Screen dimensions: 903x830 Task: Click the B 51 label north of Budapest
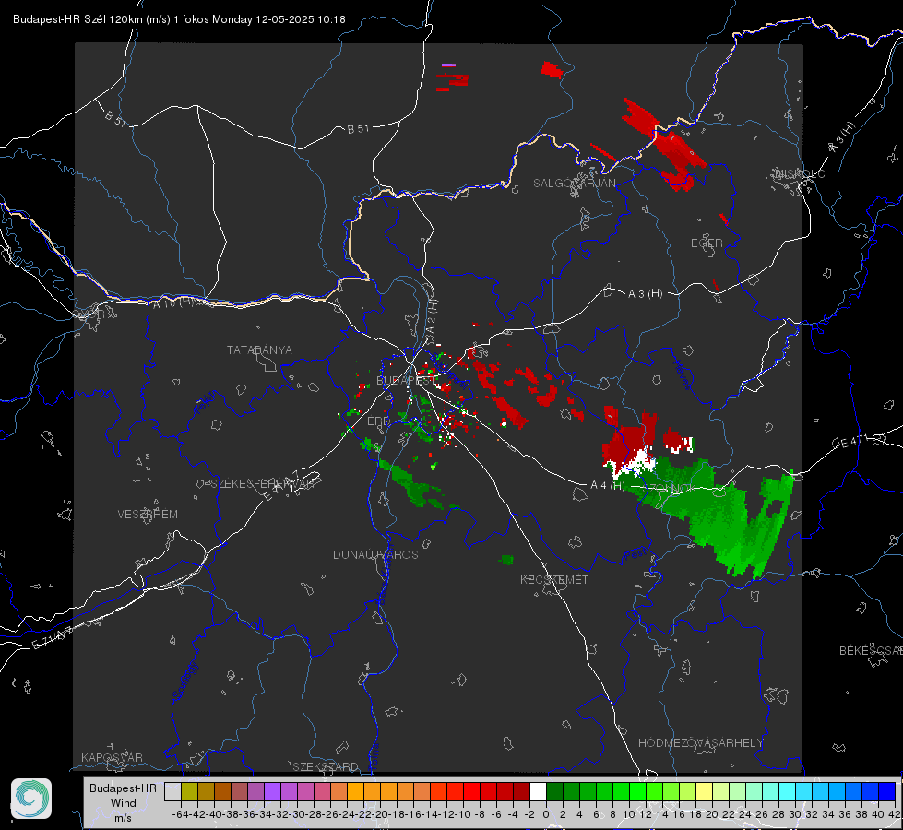point(358,129)
